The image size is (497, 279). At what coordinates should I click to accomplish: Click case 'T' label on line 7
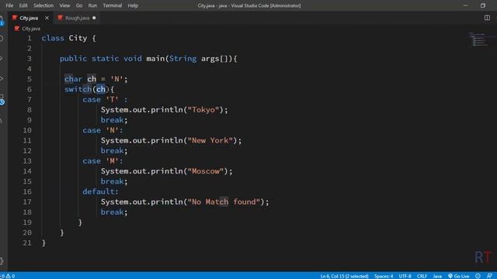[x=105, y=100]
